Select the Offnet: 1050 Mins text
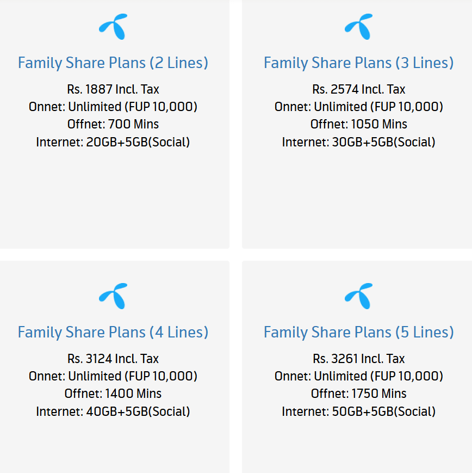This screenshot has height=473, width=472. pos(359,124)
